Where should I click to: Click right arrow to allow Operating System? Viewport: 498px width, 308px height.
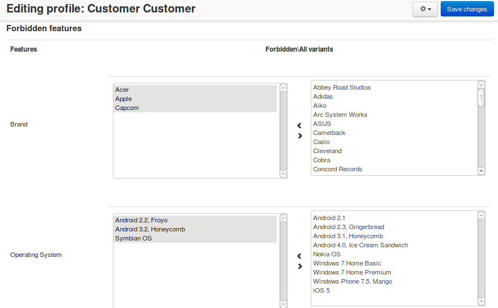(300, 267)
